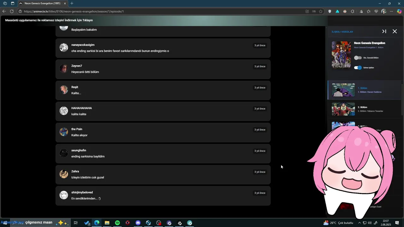Open the Copilot sidebar icon
Viewport: 404px width, 227px height.
coord(399,11)
